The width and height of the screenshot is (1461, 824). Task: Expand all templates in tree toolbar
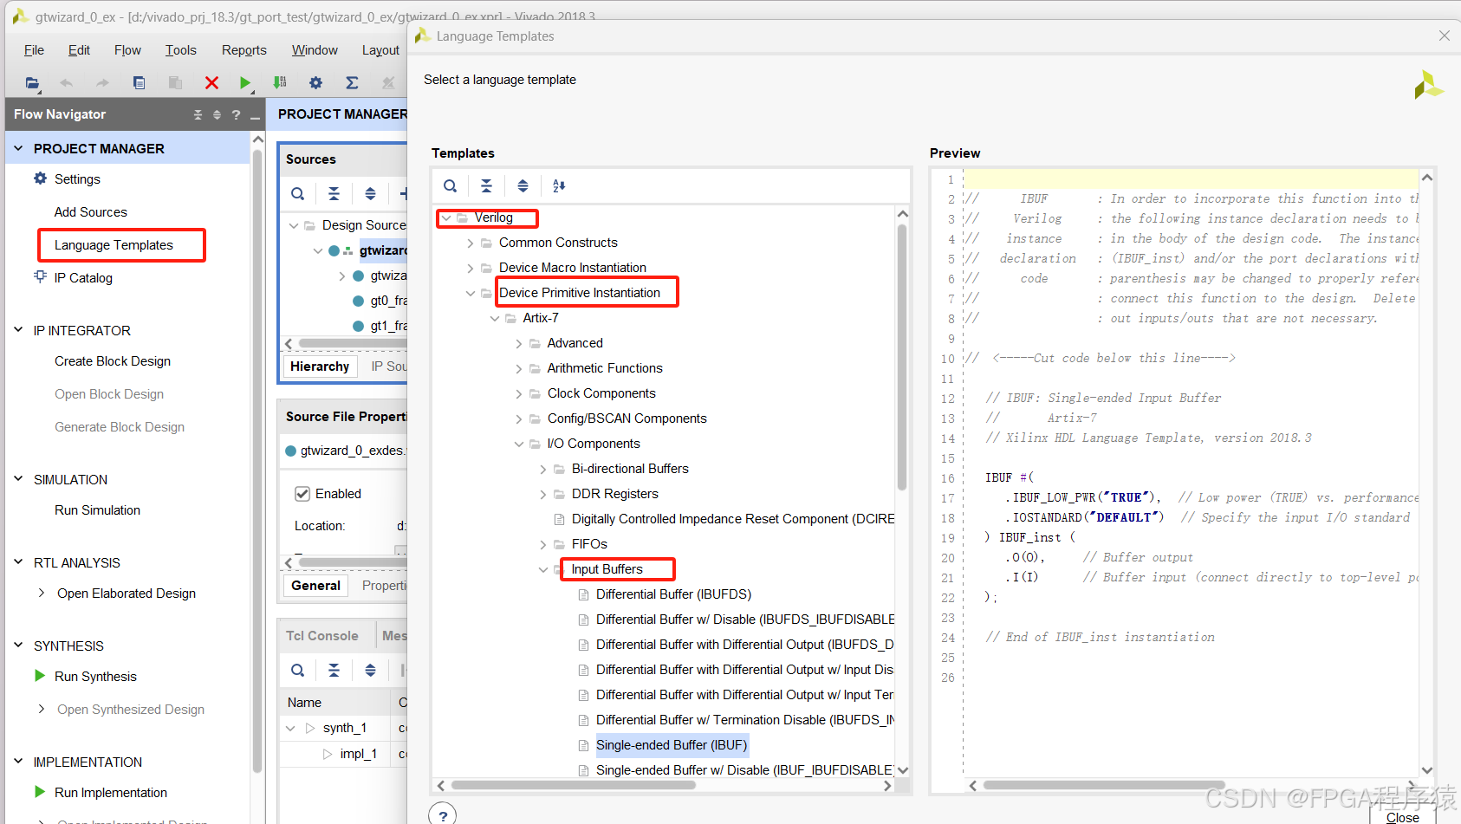coord(523,185)
